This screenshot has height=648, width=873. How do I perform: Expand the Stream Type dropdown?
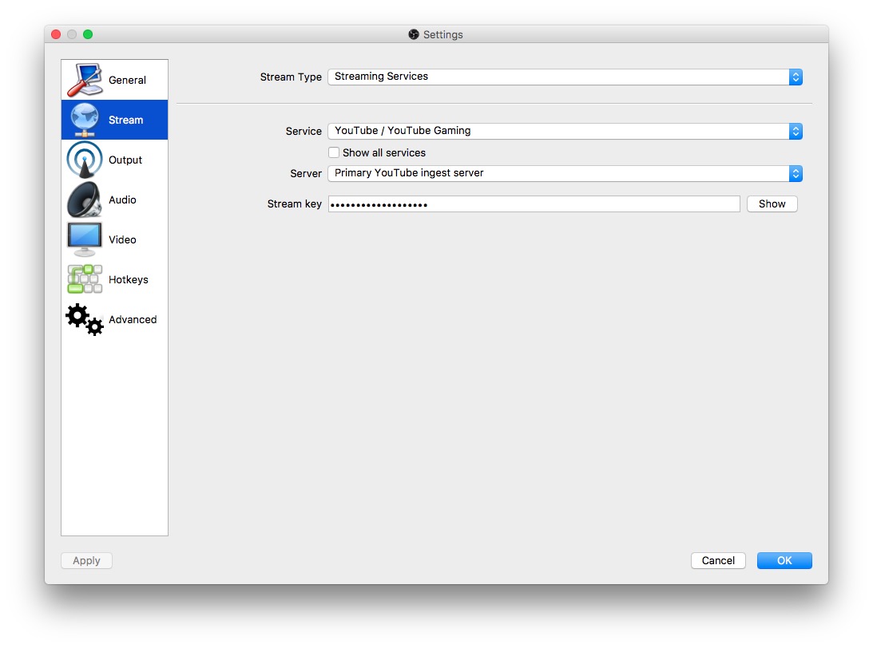point(565,77)
